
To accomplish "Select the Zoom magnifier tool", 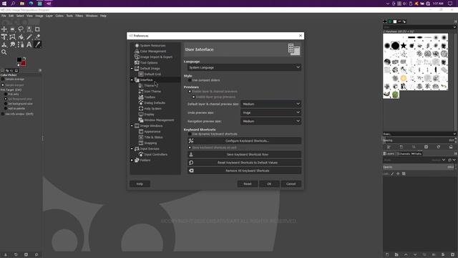I will point(4,52).
